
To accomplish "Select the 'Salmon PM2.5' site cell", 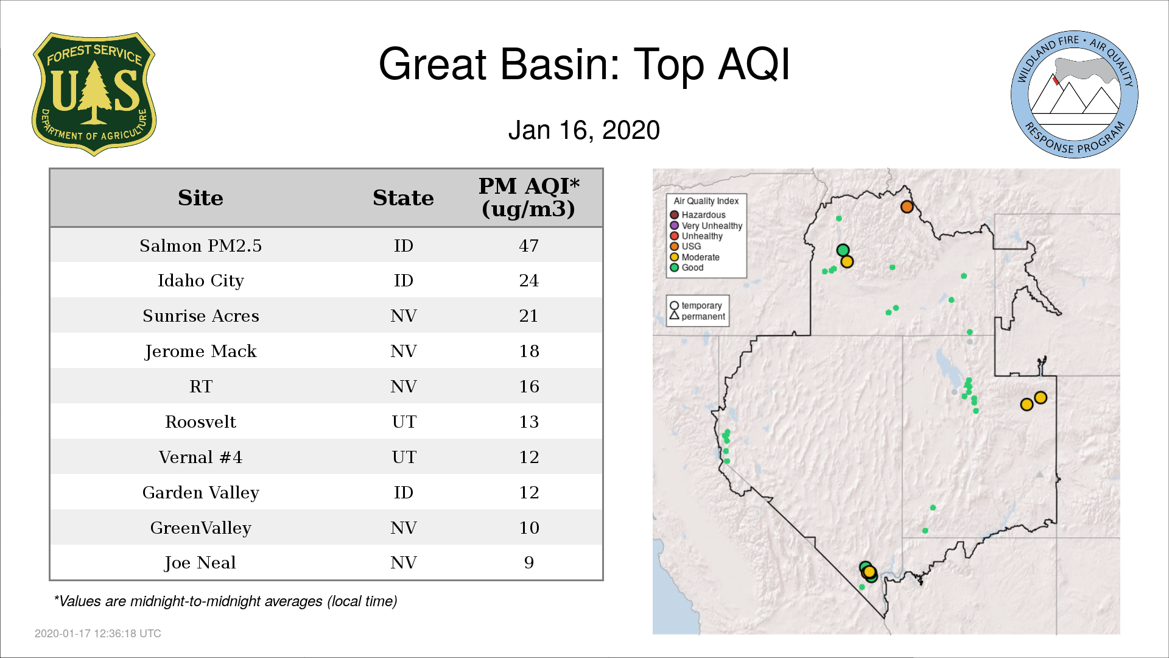I will [x=200, y=246].
